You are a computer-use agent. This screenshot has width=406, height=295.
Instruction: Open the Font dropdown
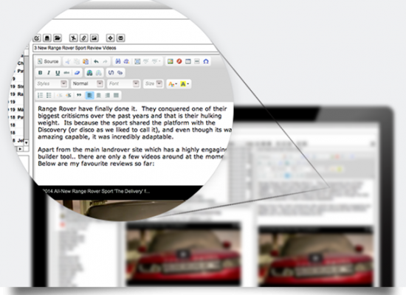tap(123, 84)
